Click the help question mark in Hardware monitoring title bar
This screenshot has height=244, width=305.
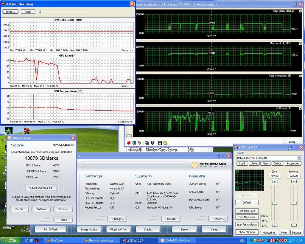click(x=295, y=4)
